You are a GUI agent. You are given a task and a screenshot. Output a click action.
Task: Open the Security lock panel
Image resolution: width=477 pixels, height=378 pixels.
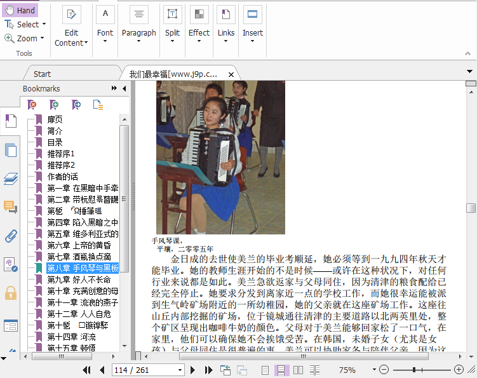[x=11, y=293]
